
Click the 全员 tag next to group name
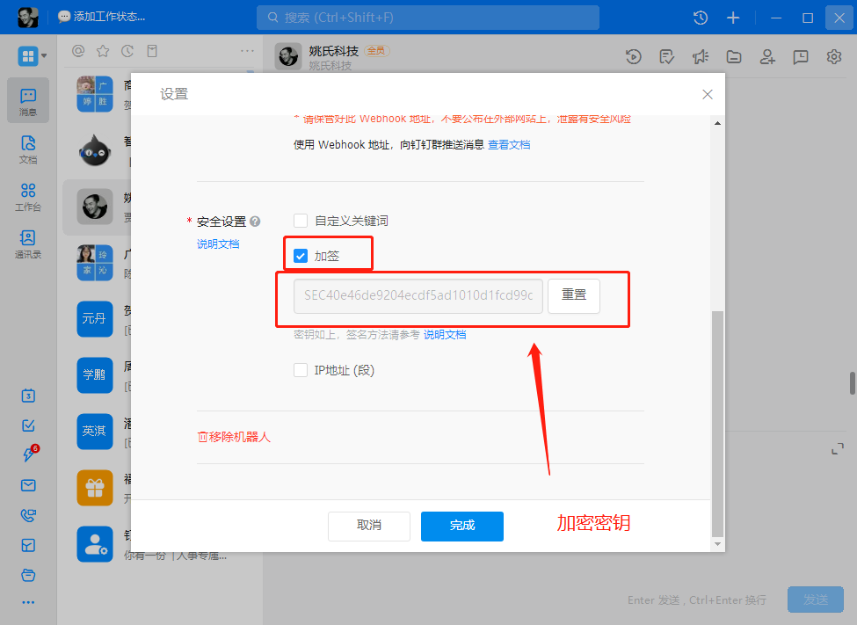[x=376, y=50]
